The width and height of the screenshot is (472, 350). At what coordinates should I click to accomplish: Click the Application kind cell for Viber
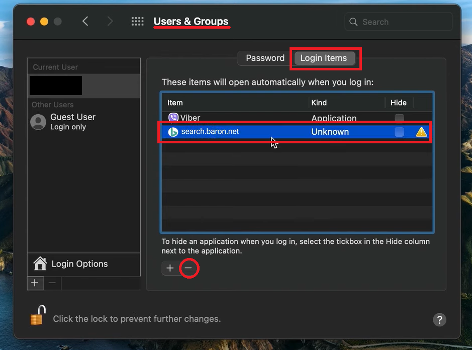coord(334,118)
